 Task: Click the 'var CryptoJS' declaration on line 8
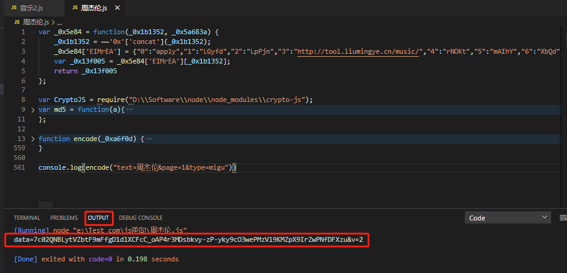coord(62,100)
